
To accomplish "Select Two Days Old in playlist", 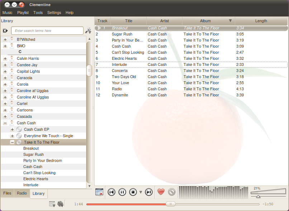I will click(191, 77).
